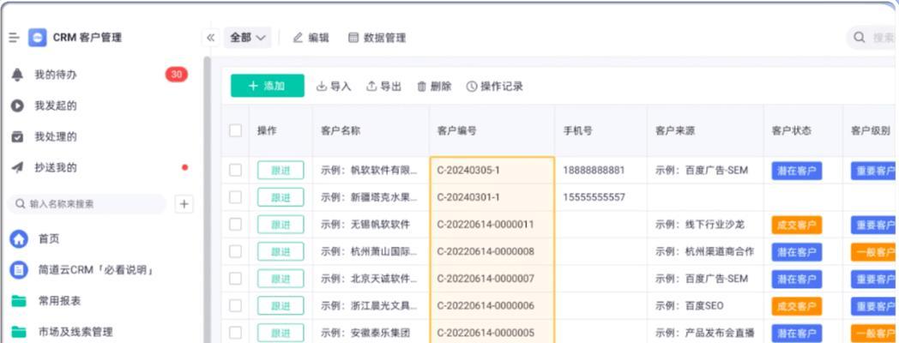Focus the 输入名称来搜索 sidebar search field

pyautogui.click(x=87, y=203)
